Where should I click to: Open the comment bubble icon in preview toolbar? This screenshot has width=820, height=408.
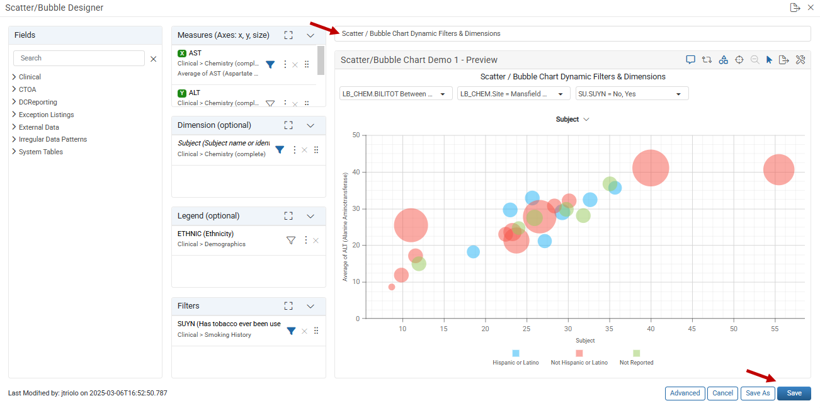click(690, 60)
